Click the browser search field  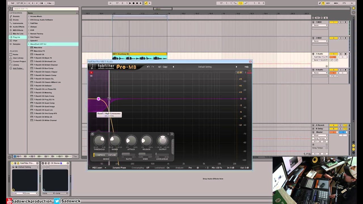coord(45,9)
